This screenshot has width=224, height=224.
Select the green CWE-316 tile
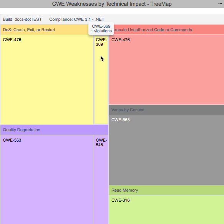[166, 209]
